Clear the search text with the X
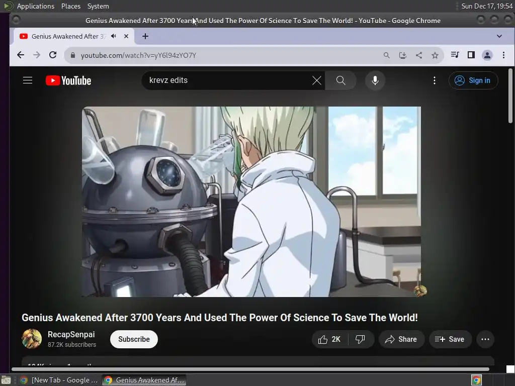 317,80
